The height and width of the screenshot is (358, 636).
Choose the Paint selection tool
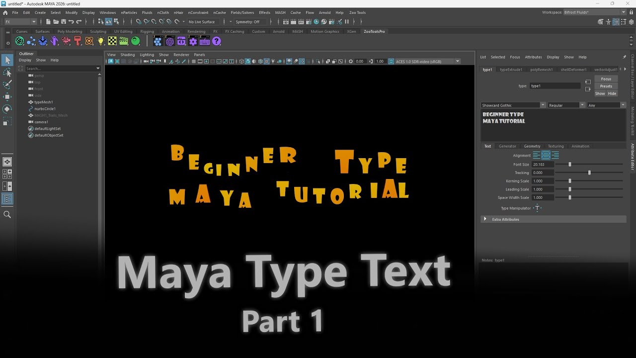[x=7, y=85]
